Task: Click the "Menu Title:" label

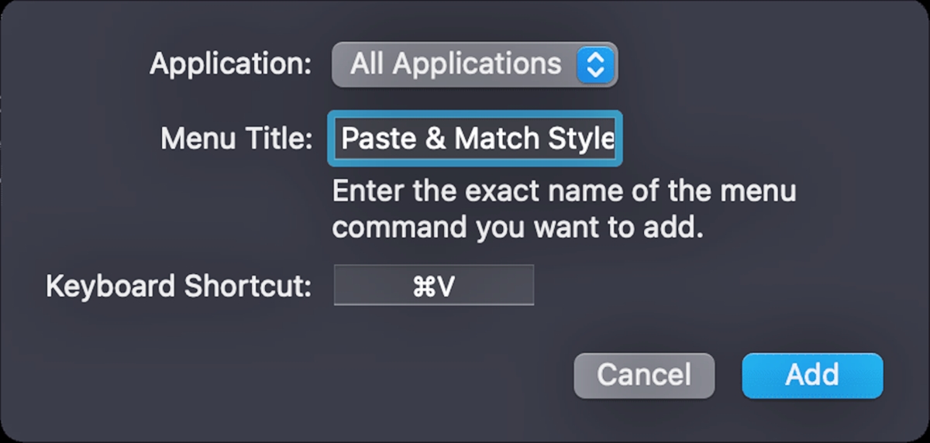Action: click(236, 139)
